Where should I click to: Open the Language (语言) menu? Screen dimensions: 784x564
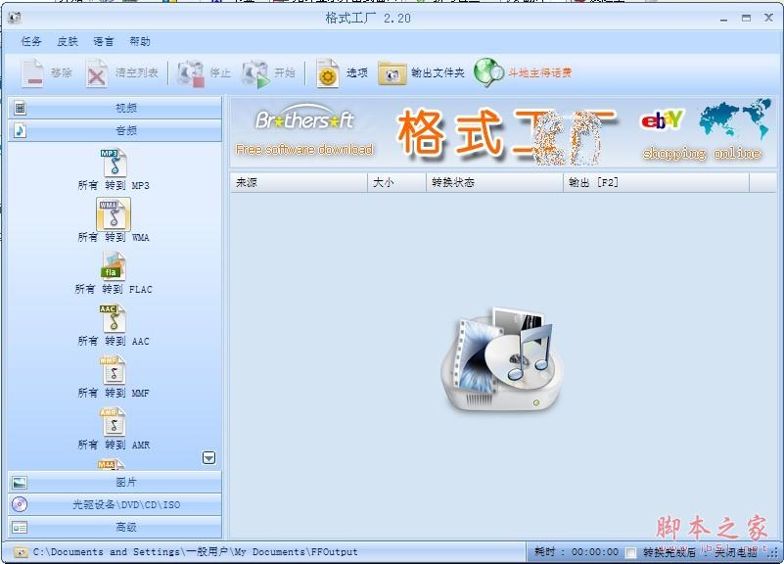tap(104, 41)
